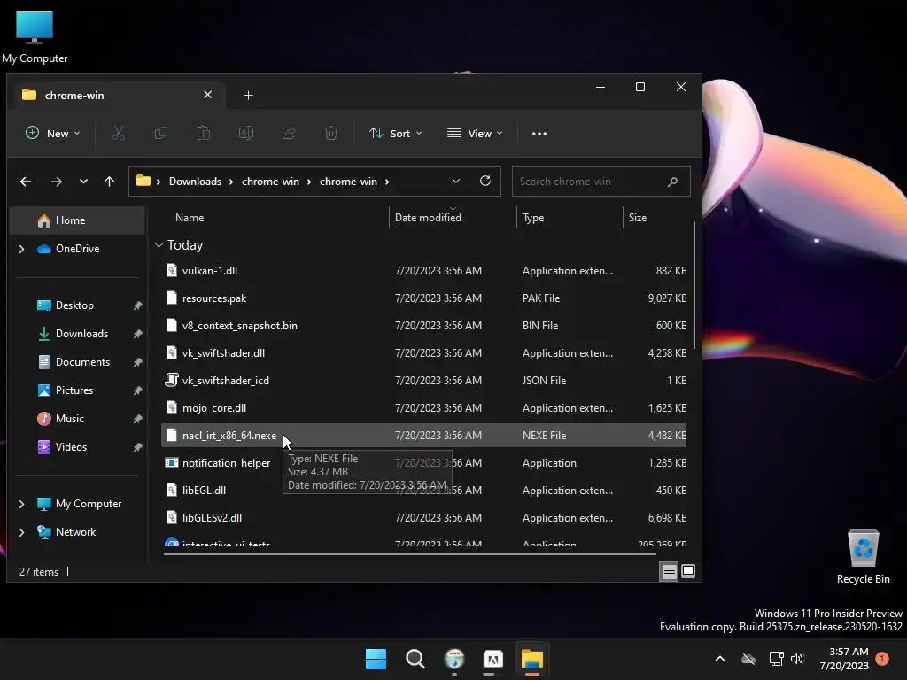
Task: Sort by Type column header
Action: 532,218
